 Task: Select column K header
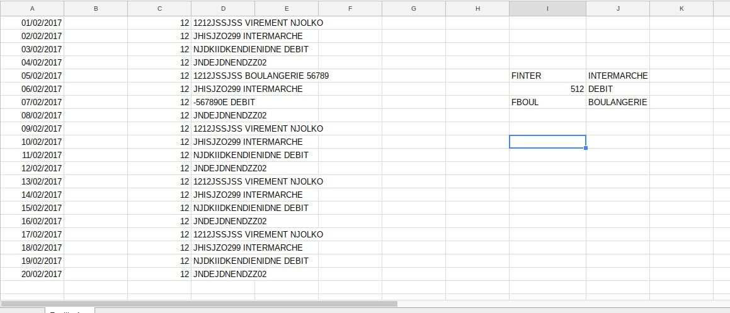tap(681, 8)
